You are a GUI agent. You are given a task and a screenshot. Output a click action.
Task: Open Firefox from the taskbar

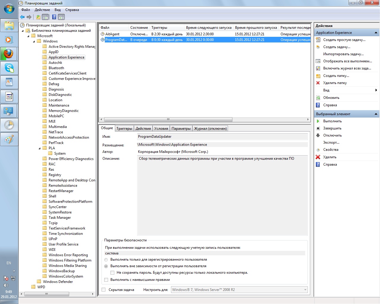click(9, 54)
